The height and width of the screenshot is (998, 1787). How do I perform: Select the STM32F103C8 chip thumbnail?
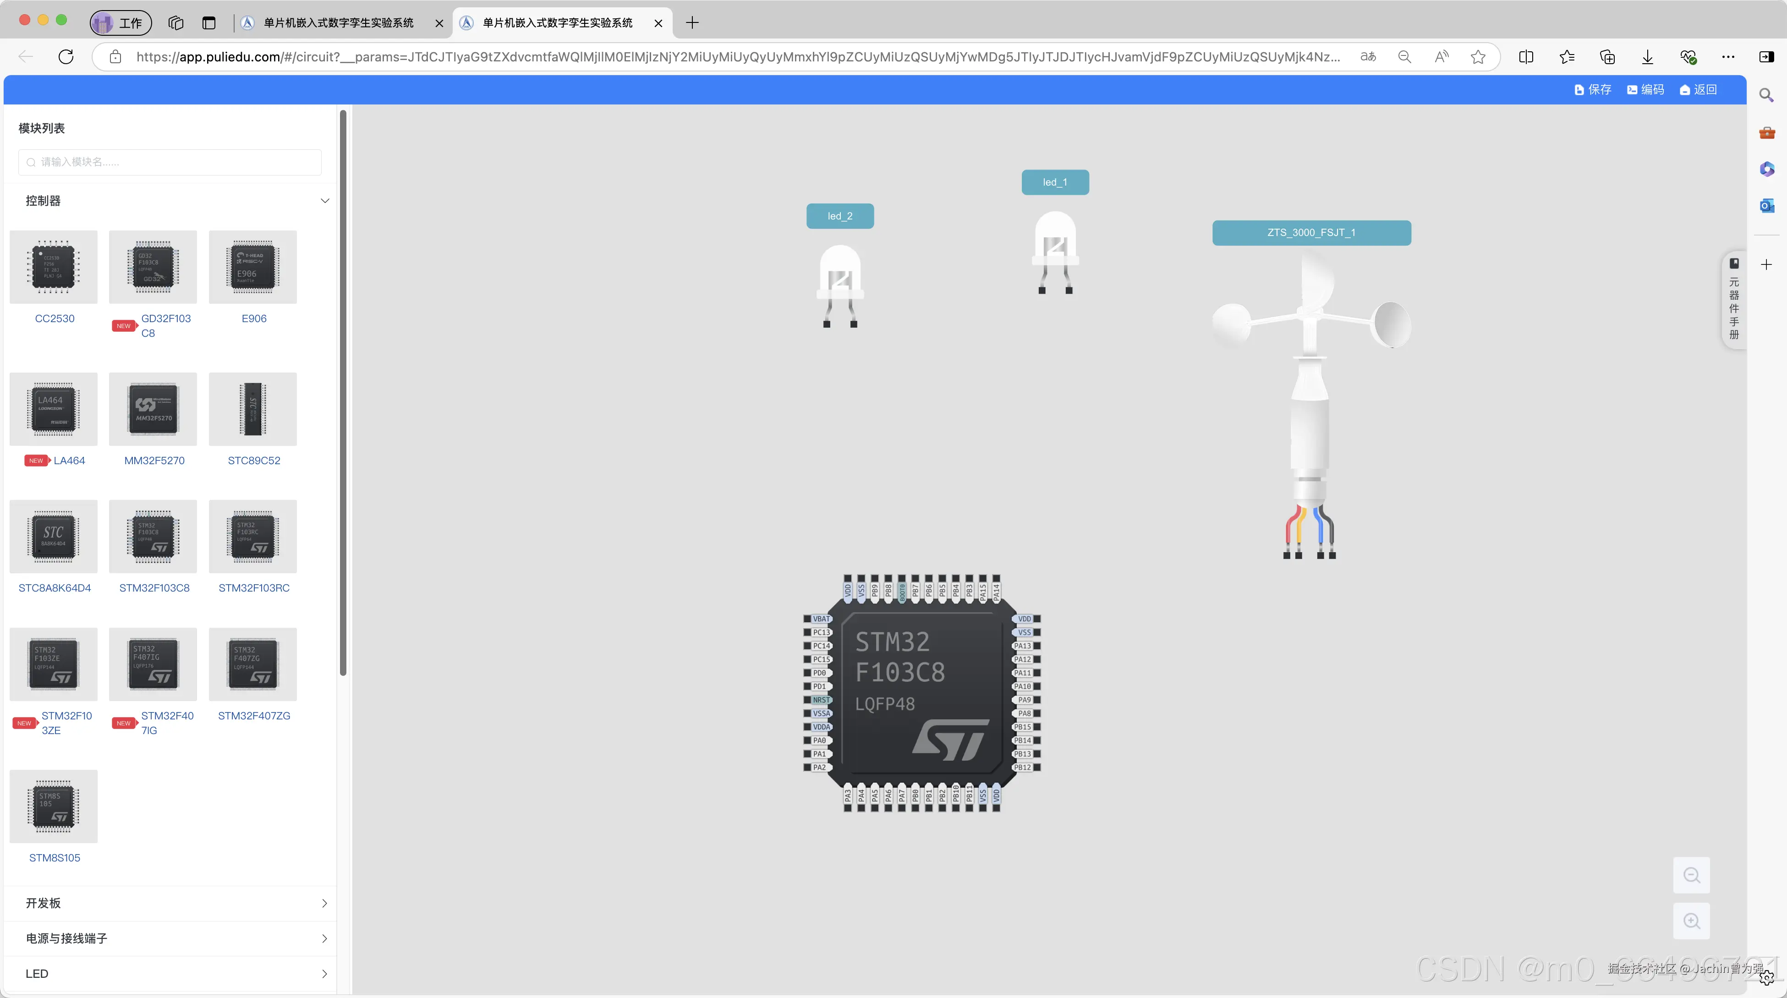(153, 537)
